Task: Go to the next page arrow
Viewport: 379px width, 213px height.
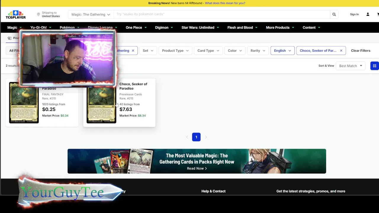Action: pos(206,137)
